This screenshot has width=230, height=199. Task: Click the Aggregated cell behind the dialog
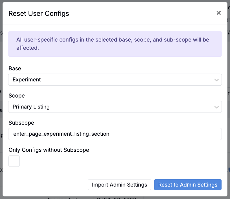coord(62,198)
